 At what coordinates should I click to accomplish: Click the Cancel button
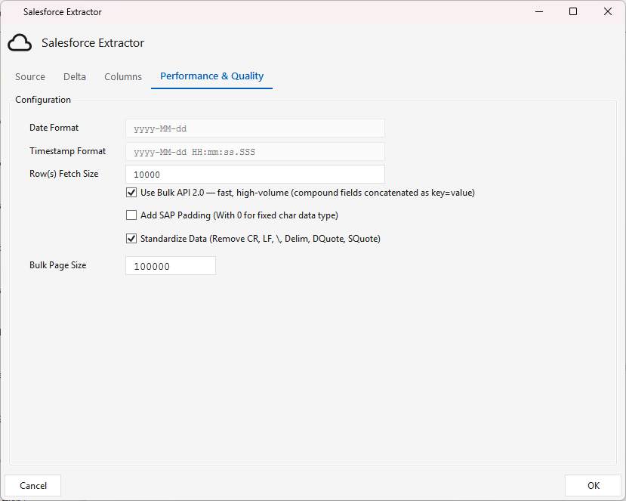tap(33, 485)
